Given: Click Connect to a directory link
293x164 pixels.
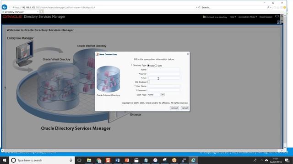Looking at the screenshot, I should click(217, 17).
